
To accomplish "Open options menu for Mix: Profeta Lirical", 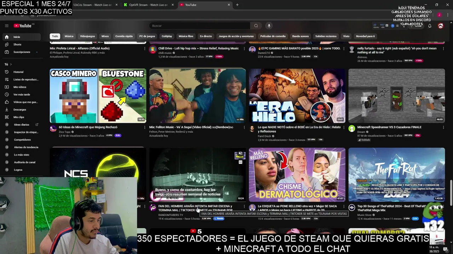I will click(x=144, y=48).
